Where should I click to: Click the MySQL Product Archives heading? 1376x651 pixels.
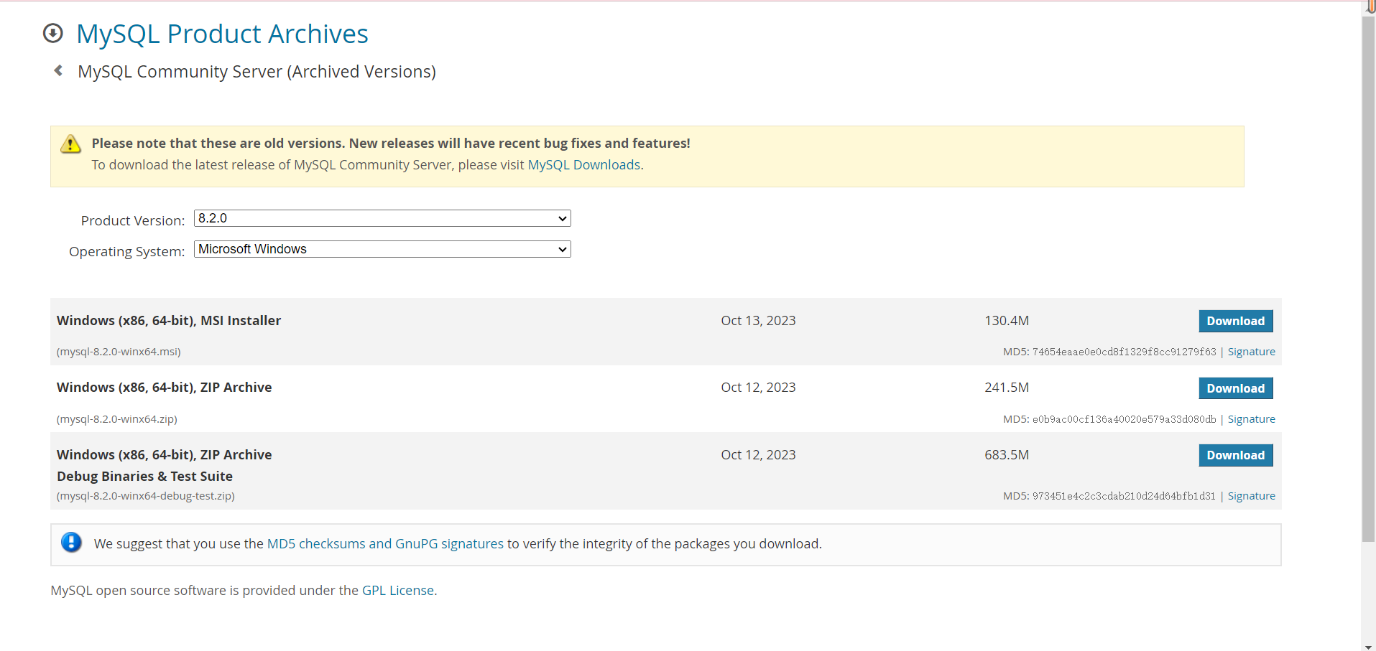click(222, 34)
